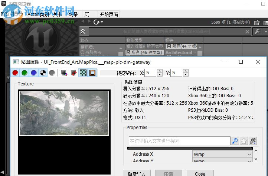Image resolution: width=268 pixels, height=176 pixels.
Task: Decrease the preview padding X value
Action: click(x=160, y=75)
